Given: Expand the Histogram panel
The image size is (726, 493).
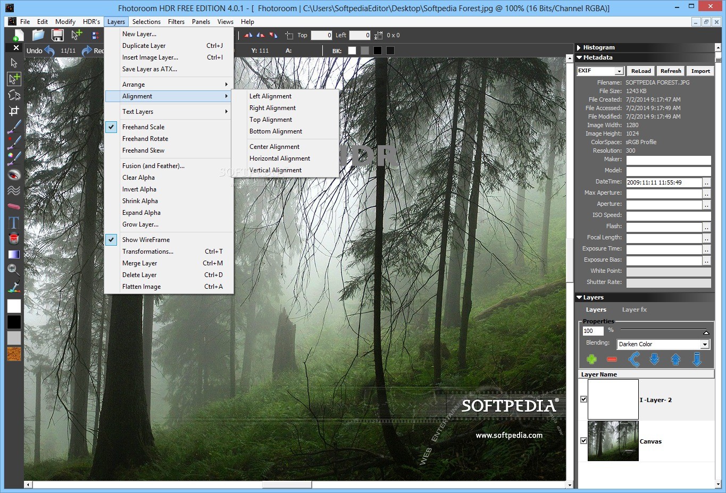Looking at the screenshot, I should coord(579,47).
